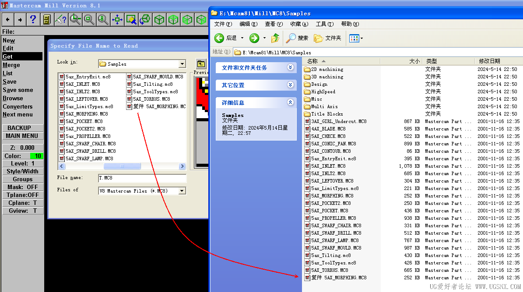Click file list scroll right arrow

[182, 166]
